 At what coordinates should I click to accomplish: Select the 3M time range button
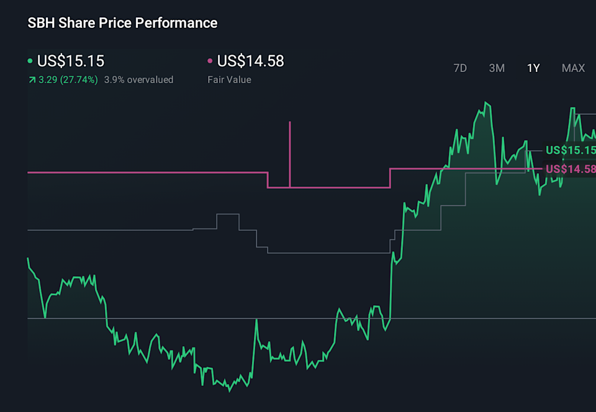[497, 68]
